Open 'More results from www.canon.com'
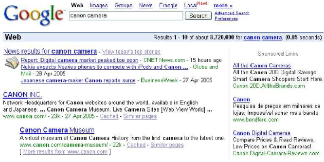This screenshot has width=324, height=162. tap(65, 152)
